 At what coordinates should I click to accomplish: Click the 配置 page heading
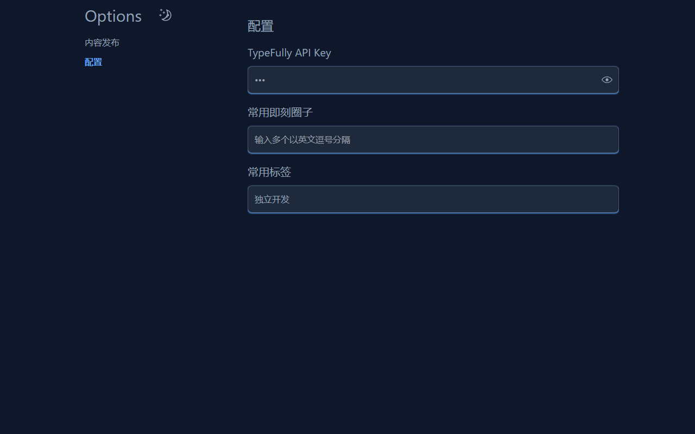(x=261, y=26)
